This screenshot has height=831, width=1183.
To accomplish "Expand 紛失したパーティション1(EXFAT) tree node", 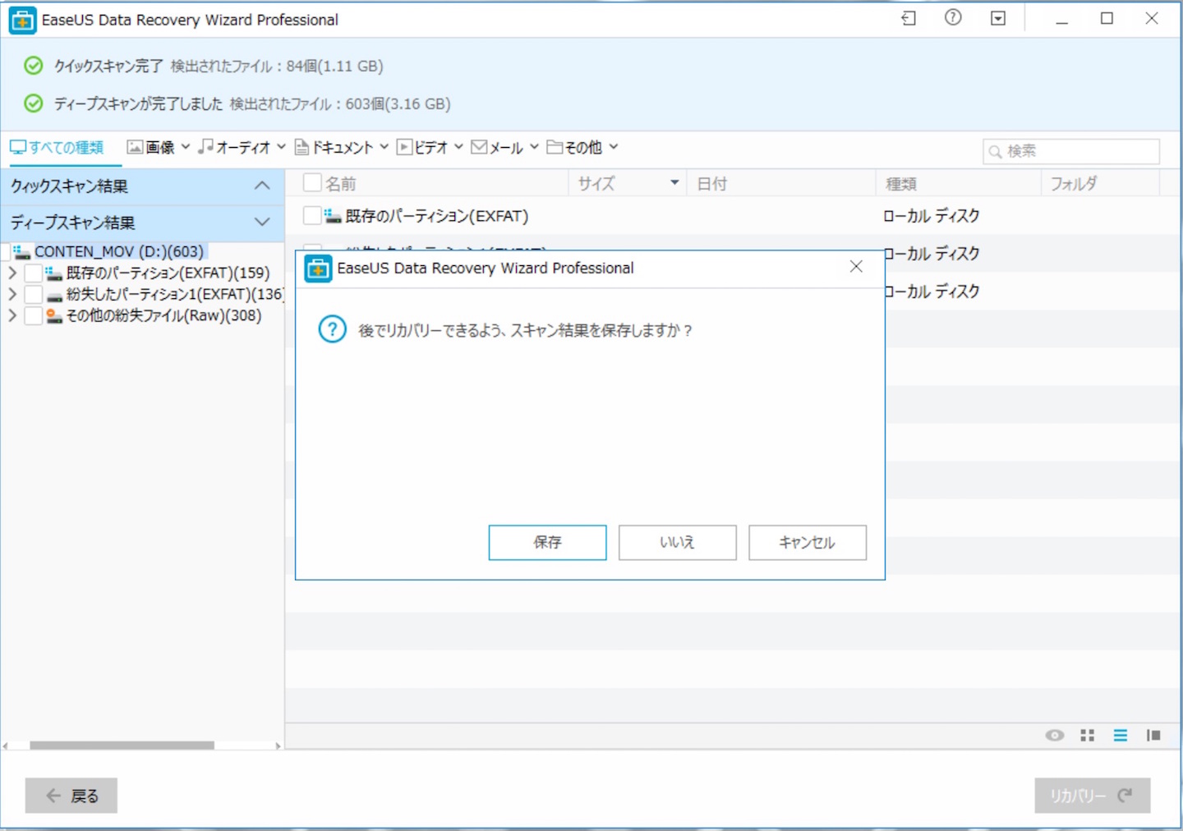I will [12, 294].
